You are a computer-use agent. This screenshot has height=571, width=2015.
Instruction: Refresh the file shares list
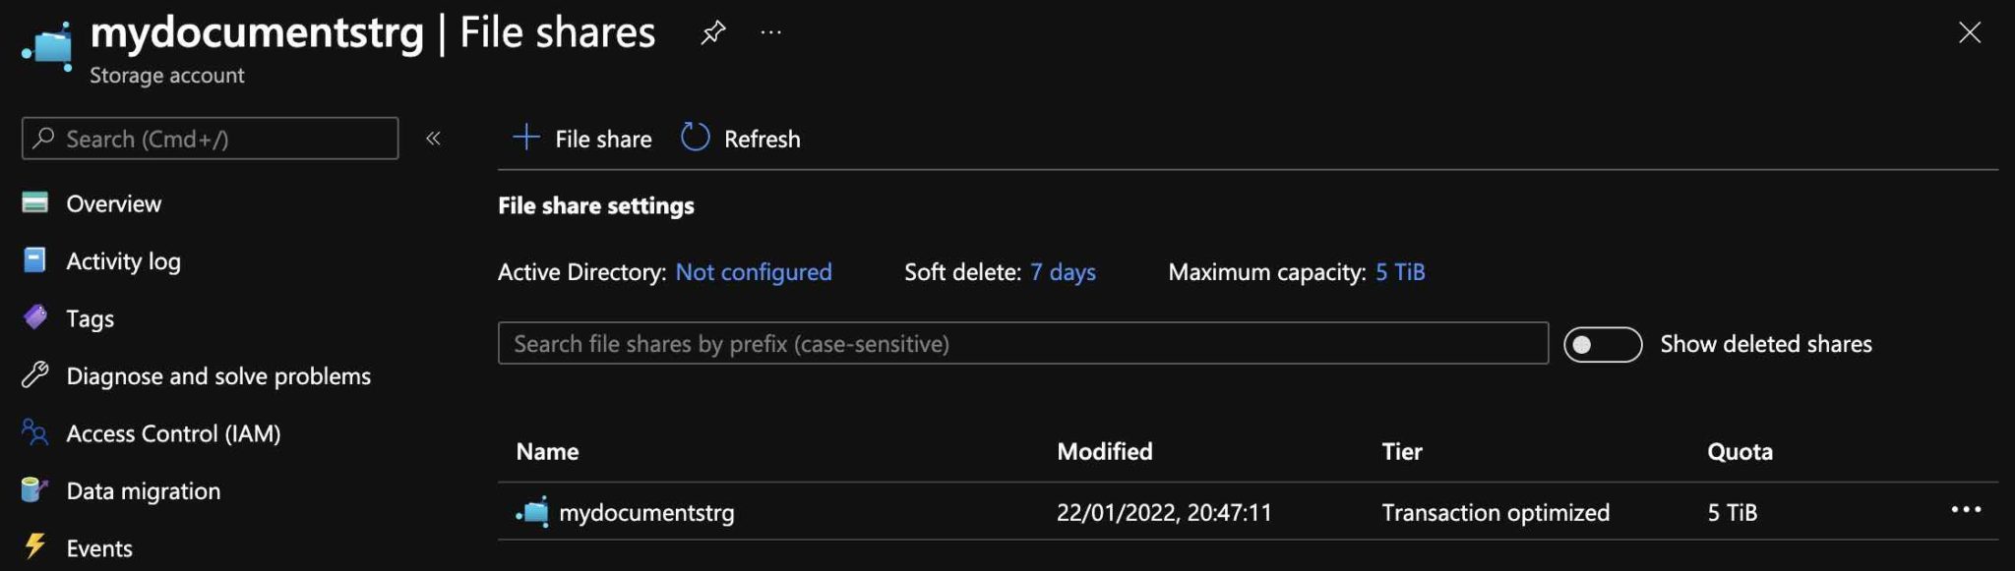coord(741,139)
